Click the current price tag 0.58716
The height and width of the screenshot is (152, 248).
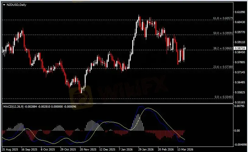coord(241,48)
